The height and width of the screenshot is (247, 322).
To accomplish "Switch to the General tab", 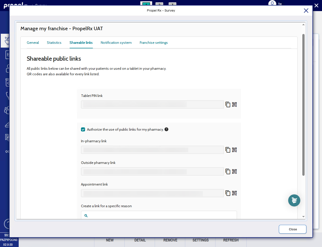I will (33, 43).
